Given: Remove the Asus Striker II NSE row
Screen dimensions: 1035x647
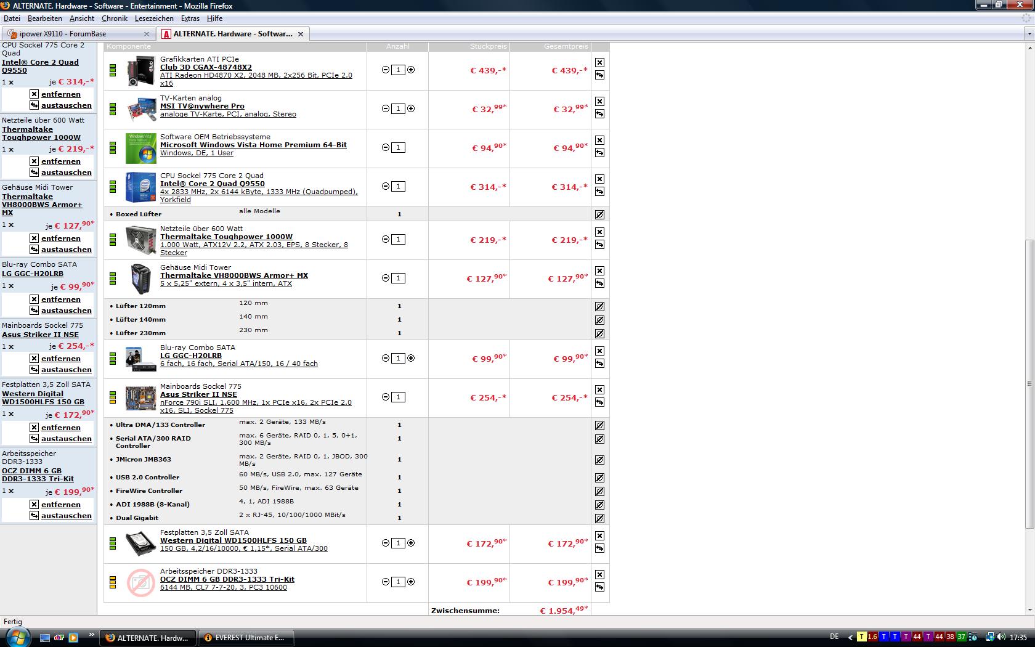Looking at the screenshot, I should coord(599,390).
